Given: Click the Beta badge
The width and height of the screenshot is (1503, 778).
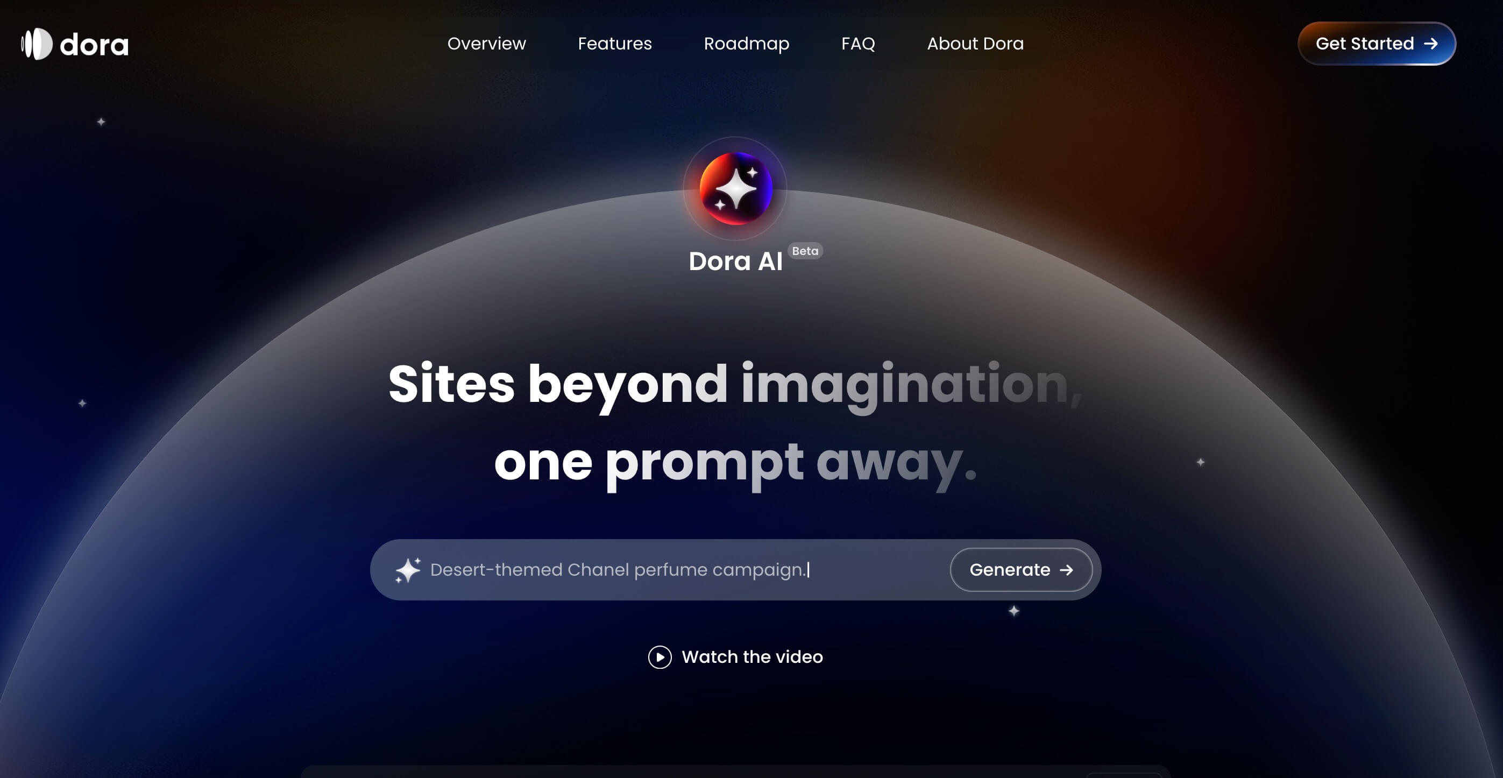Looking at the screenshot, I should [x=805, y=251].
